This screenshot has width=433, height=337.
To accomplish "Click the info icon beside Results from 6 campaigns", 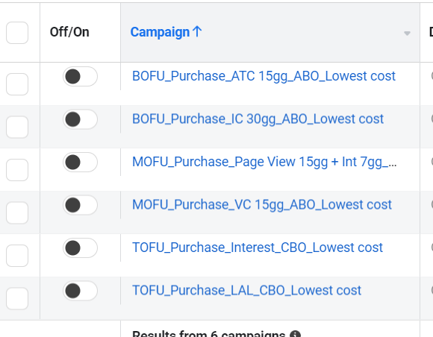I will pyautogui.click(x=295, y=334).
